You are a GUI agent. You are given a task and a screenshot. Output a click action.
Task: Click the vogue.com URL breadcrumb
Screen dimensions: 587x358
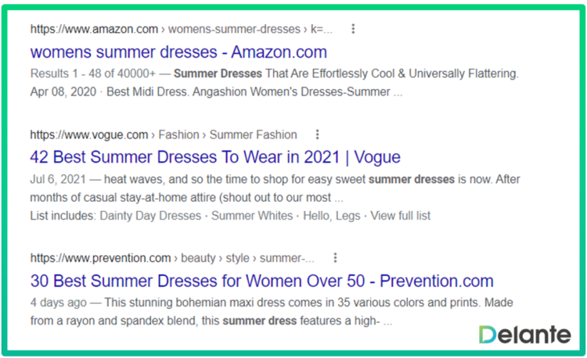point(164,134)
